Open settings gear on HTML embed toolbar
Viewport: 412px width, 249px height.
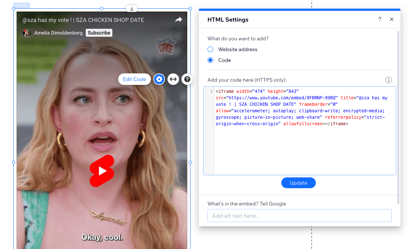(159, 79)
